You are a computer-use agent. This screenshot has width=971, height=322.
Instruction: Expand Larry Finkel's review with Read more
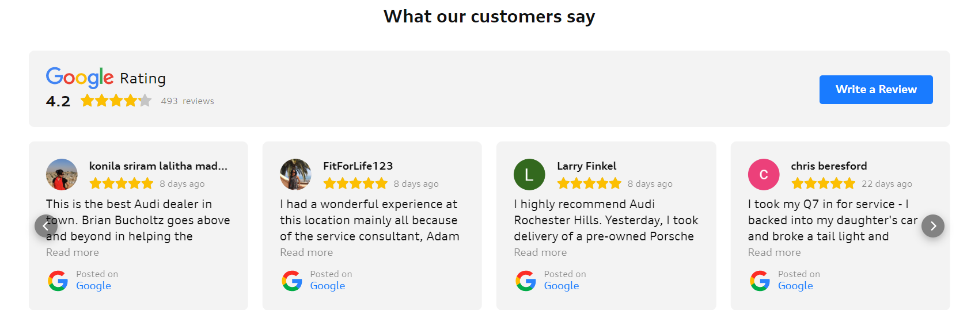pyautogui.click(x=540, y=252)
